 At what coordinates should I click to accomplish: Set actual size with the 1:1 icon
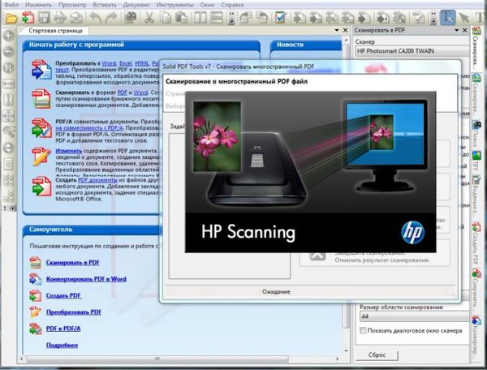coord(9,67)
